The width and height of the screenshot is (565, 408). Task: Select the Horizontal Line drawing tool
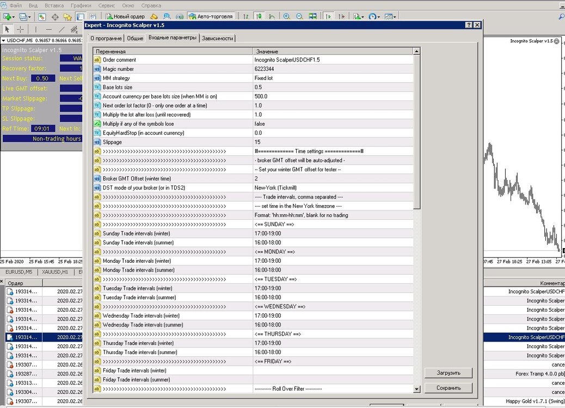(48, 29)
